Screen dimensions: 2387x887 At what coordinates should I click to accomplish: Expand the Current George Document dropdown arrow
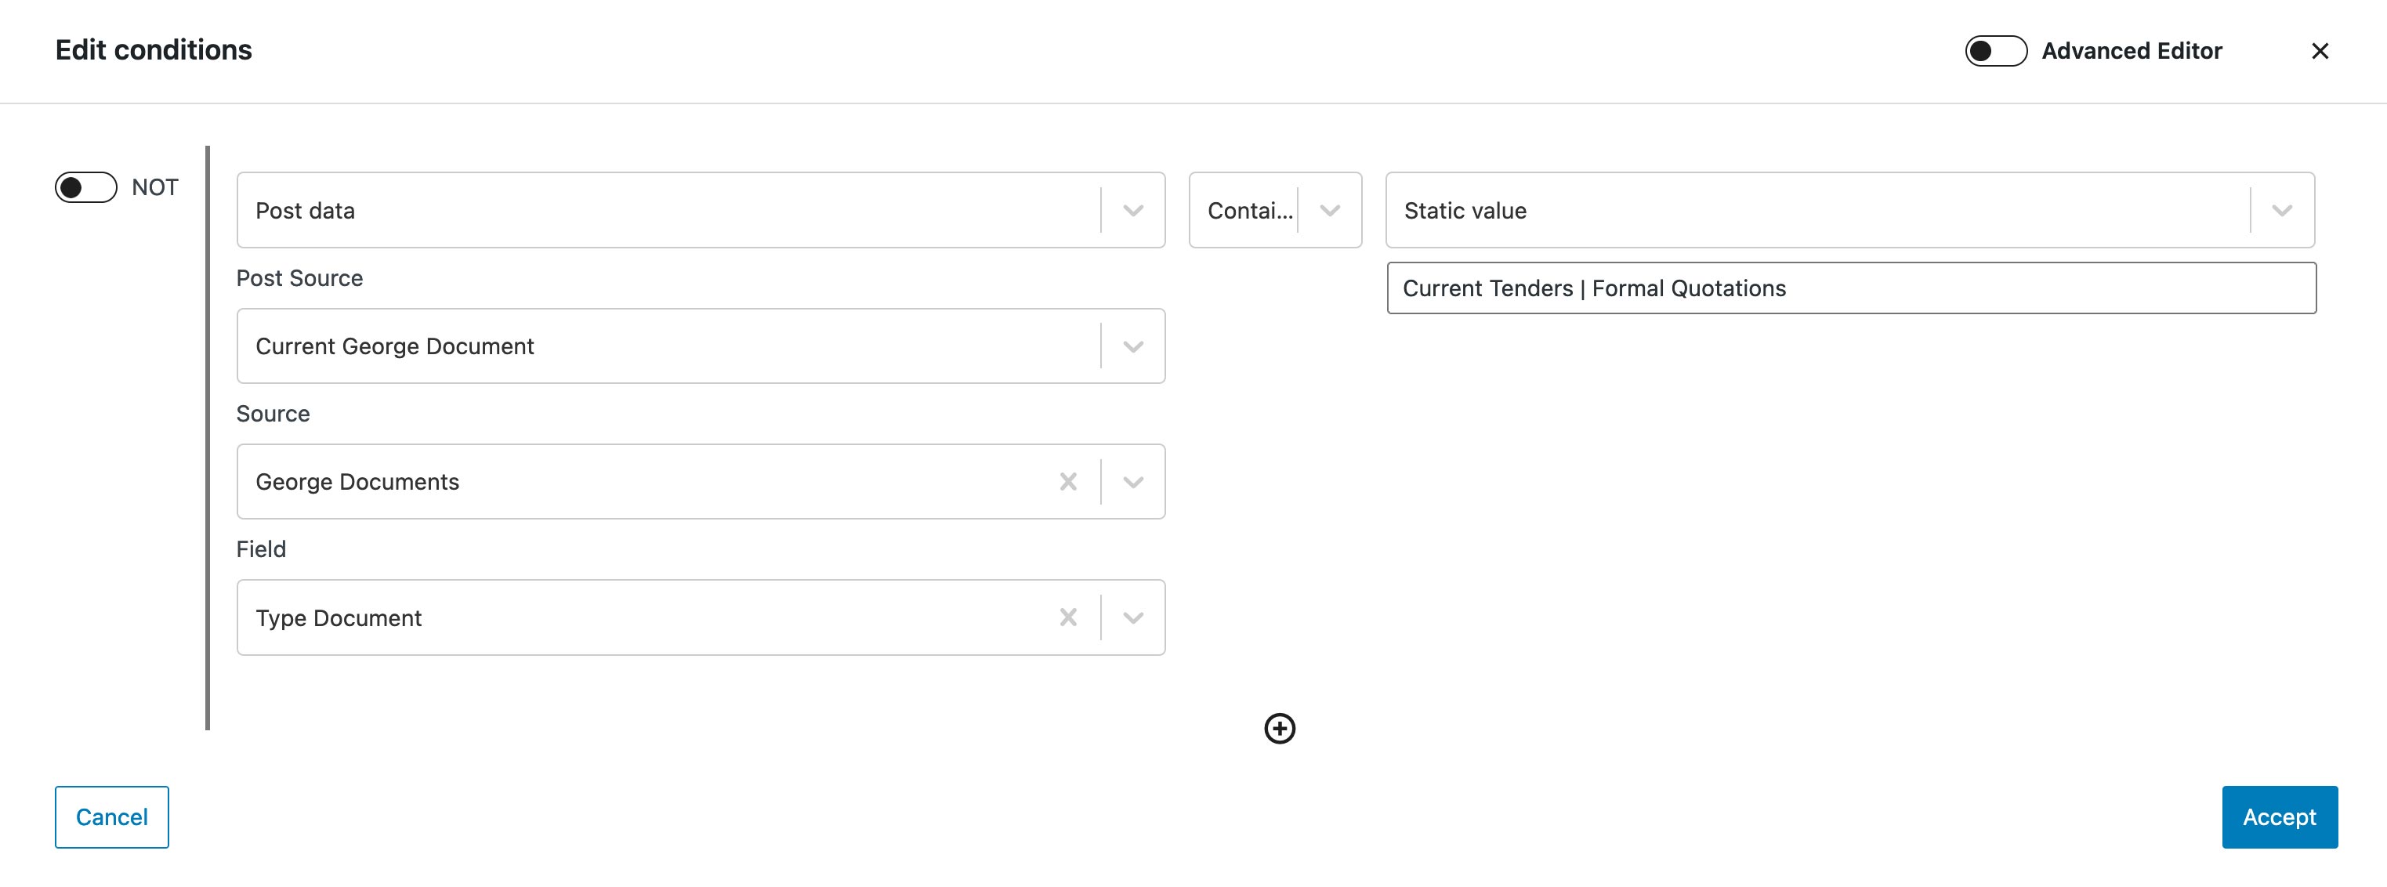coord(1133,346)
